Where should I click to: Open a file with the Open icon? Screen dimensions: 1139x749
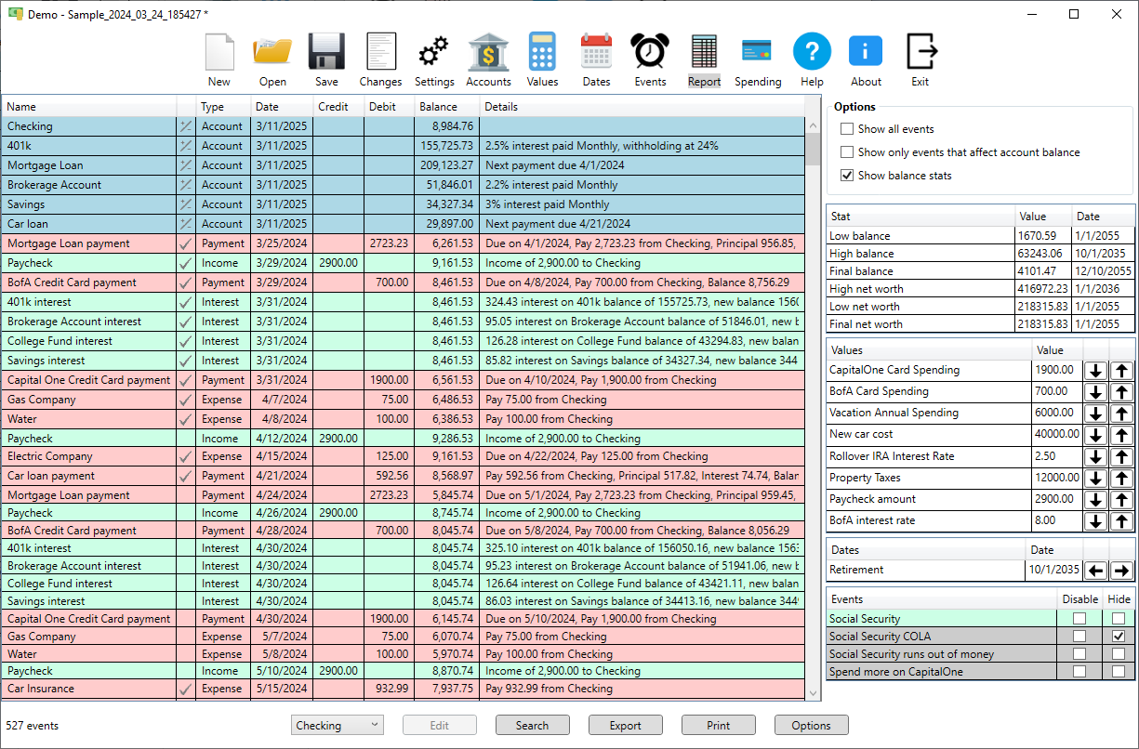pyautogui.click(x=272, y=59)
